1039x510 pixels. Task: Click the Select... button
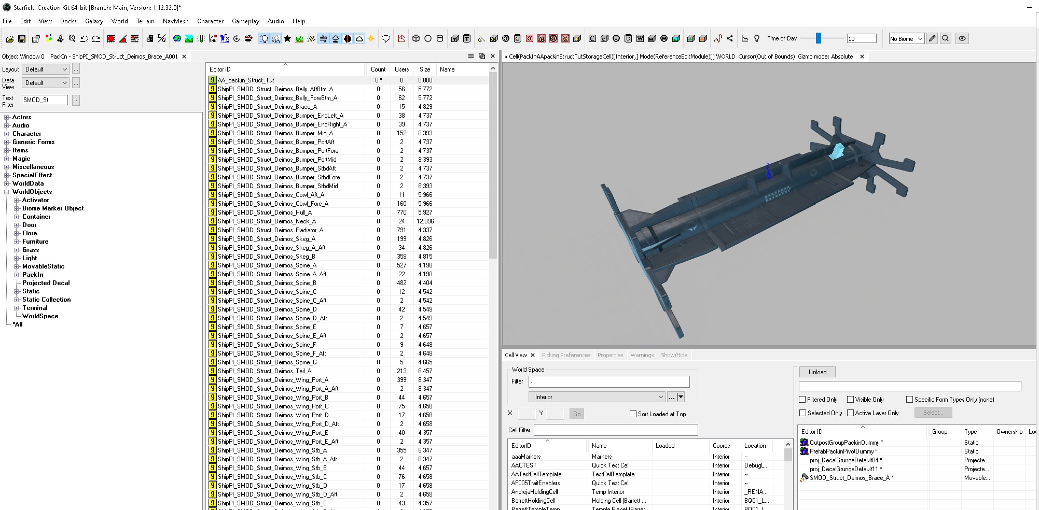933,413
